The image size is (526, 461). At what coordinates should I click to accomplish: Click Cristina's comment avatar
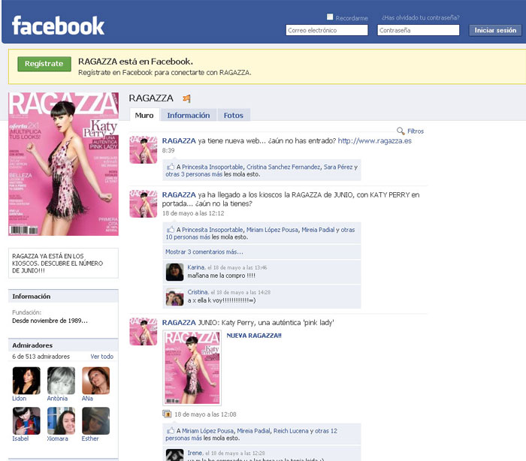tap(175, 297)
